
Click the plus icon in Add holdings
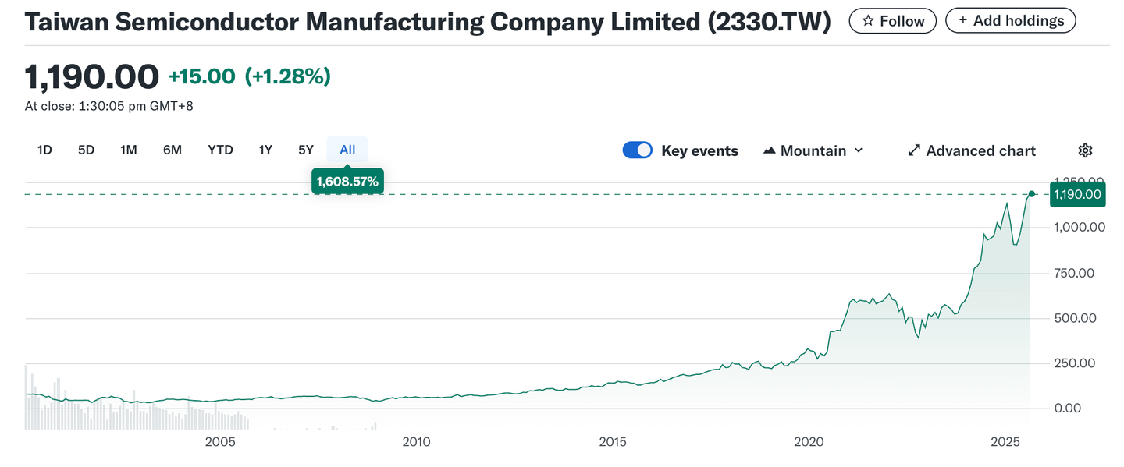tap(963, 20)
